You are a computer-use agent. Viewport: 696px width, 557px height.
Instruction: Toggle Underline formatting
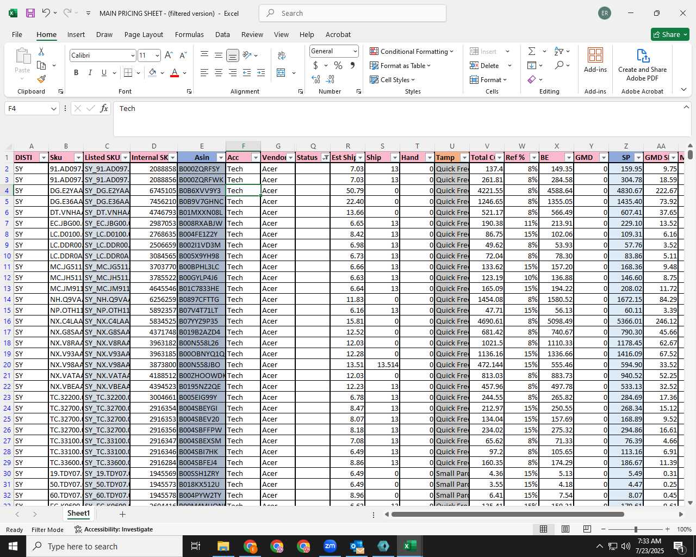tap(104, 73)
